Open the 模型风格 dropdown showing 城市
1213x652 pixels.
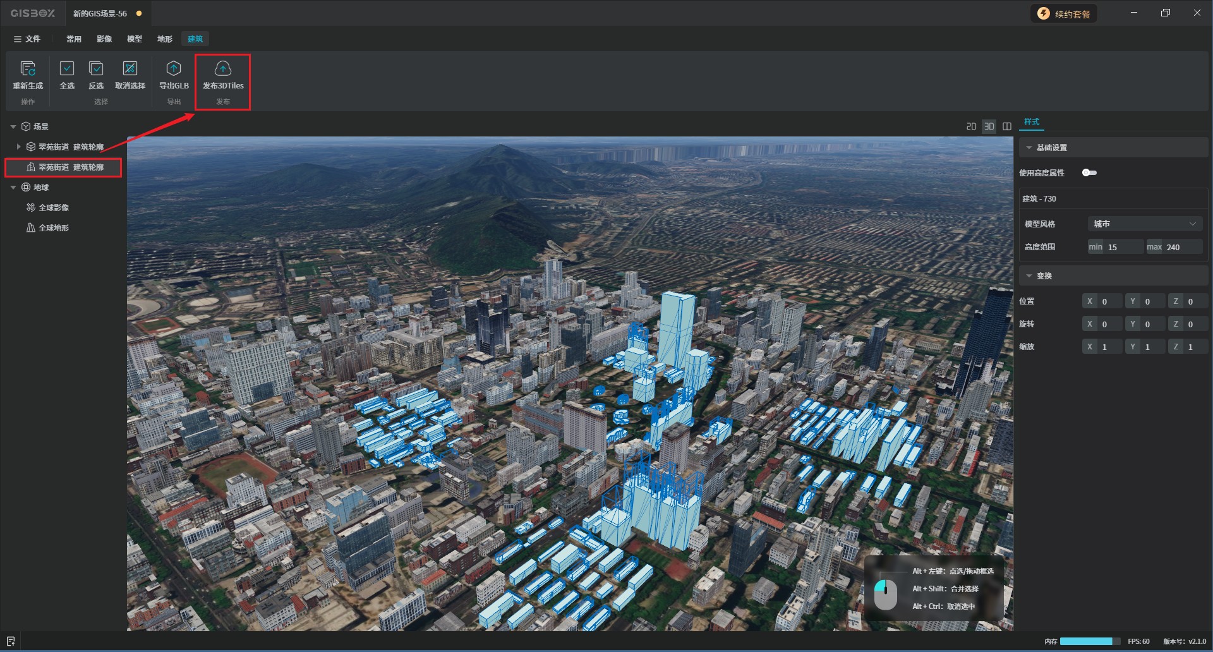(1145, 224)
